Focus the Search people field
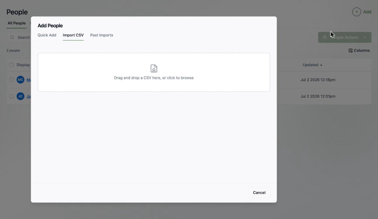This screenshot has height=219, width=378. (x=19, y=37)
